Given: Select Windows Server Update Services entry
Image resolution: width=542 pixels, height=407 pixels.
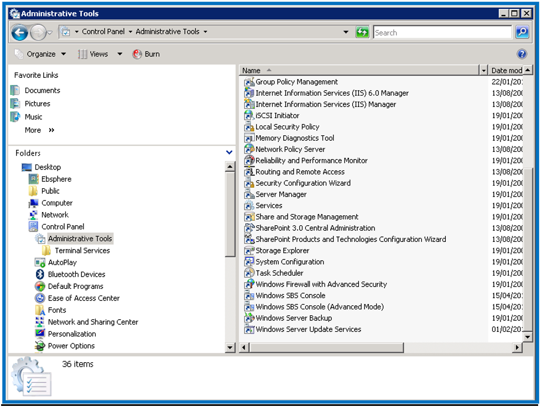Looking at the screenshot, I should point(309,329).
